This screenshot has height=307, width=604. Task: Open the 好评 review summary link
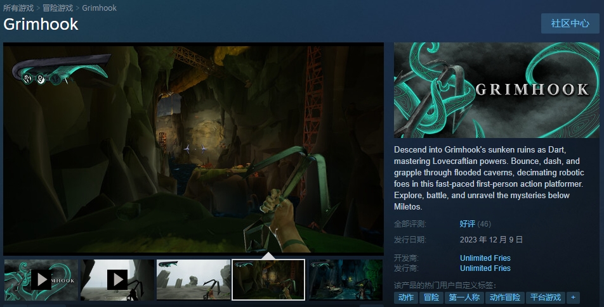click(x=467, y=223)
